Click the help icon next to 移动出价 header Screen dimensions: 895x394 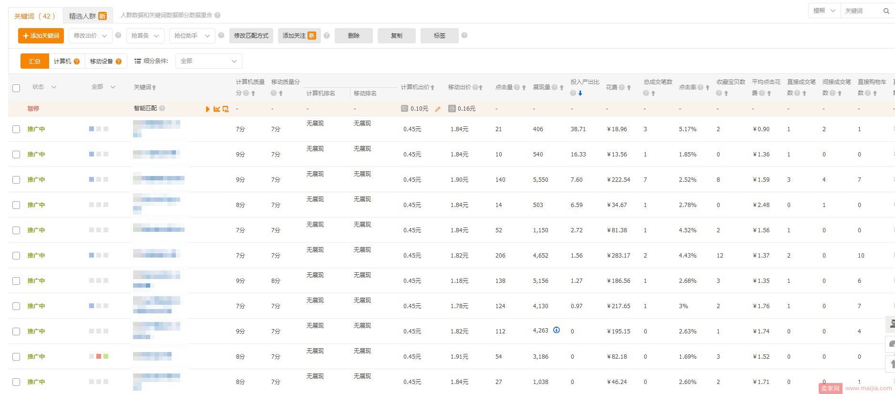tap(475, 87)
